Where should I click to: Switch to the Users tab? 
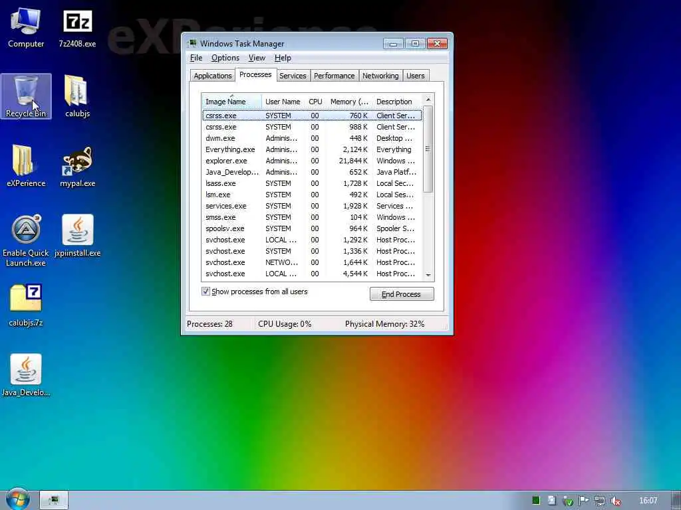tap(415, 76)
